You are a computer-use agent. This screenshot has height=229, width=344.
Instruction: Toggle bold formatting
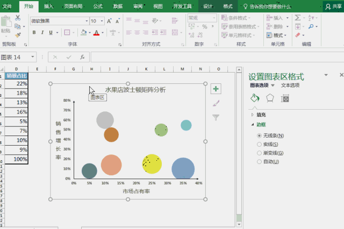pos(34,32)
